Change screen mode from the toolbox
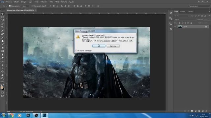This screenshot has height=118, width=211. (2, 96)
